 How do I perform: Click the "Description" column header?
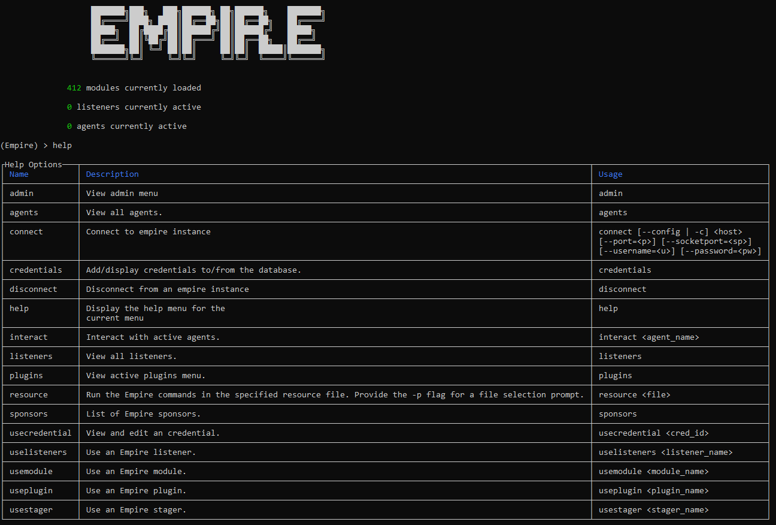pyautogui.click(x=113, y=174)
